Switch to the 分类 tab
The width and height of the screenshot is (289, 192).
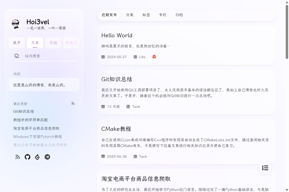click(x=130, y=15)
